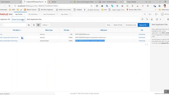Download the icon.css file
Viewport: 169px width, 95px height.
click(142, 34)
